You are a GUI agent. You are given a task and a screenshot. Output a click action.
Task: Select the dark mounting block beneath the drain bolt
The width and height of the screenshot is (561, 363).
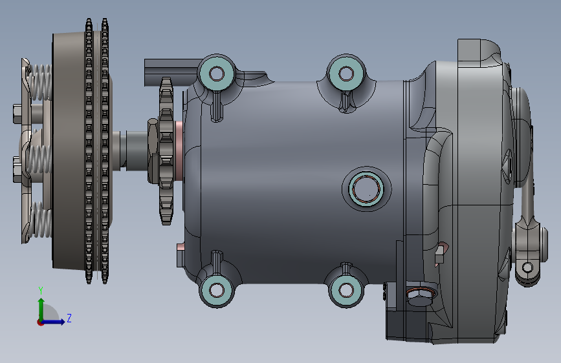click(407, 324)
